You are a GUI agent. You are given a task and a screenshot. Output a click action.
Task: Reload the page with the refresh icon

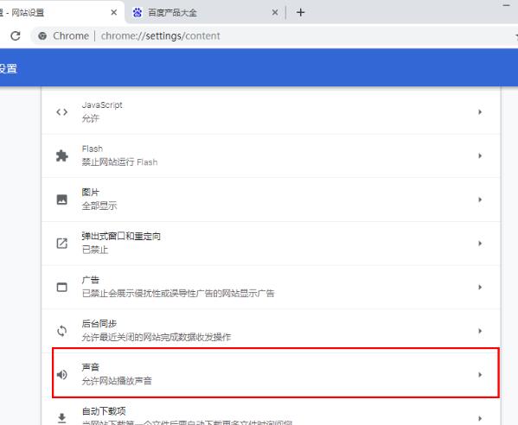click(16, 35)
